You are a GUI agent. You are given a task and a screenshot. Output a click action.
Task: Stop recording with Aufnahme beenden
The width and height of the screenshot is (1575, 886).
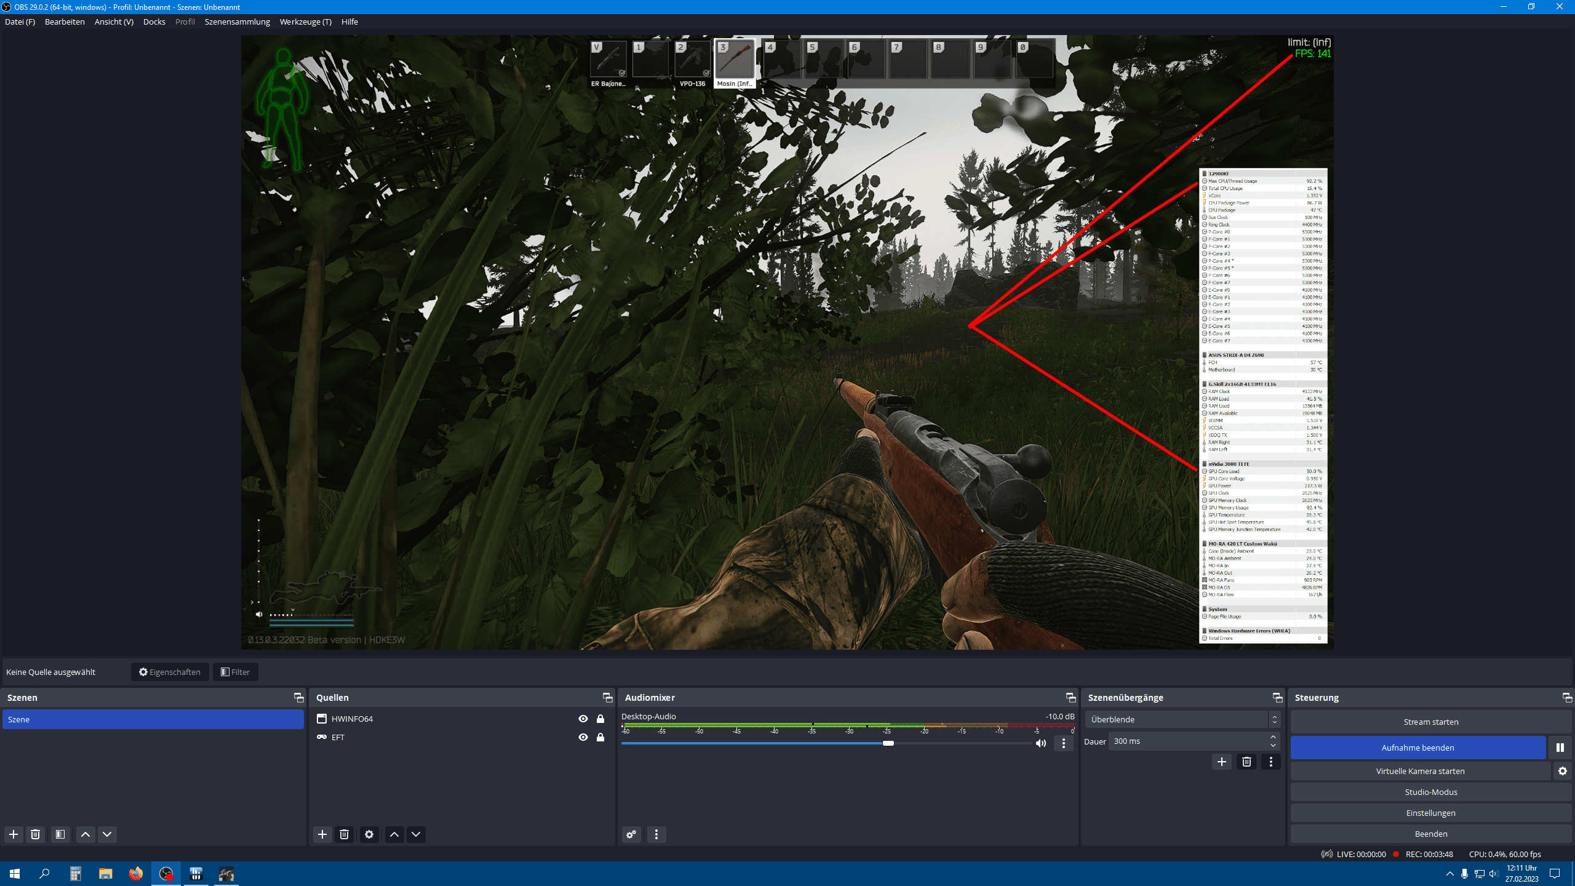1418,748
